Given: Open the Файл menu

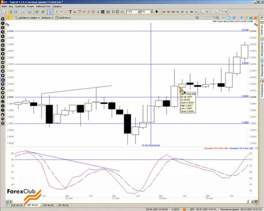Looking at the screenshot, I should pos(4,6).
